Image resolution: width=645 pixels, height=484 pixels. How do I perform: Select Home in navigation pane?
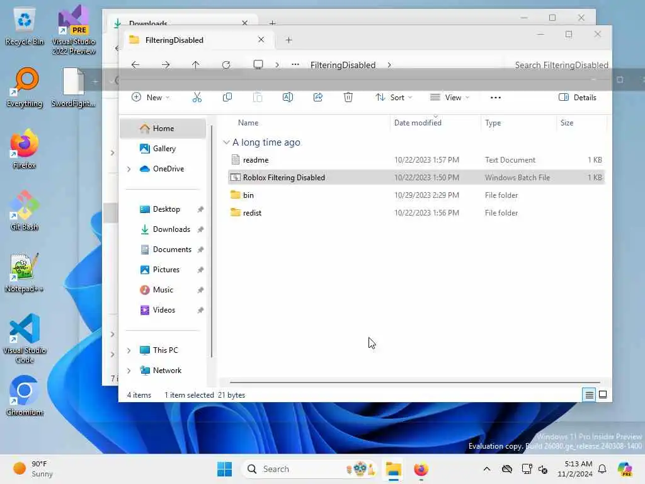coord(163,129)
